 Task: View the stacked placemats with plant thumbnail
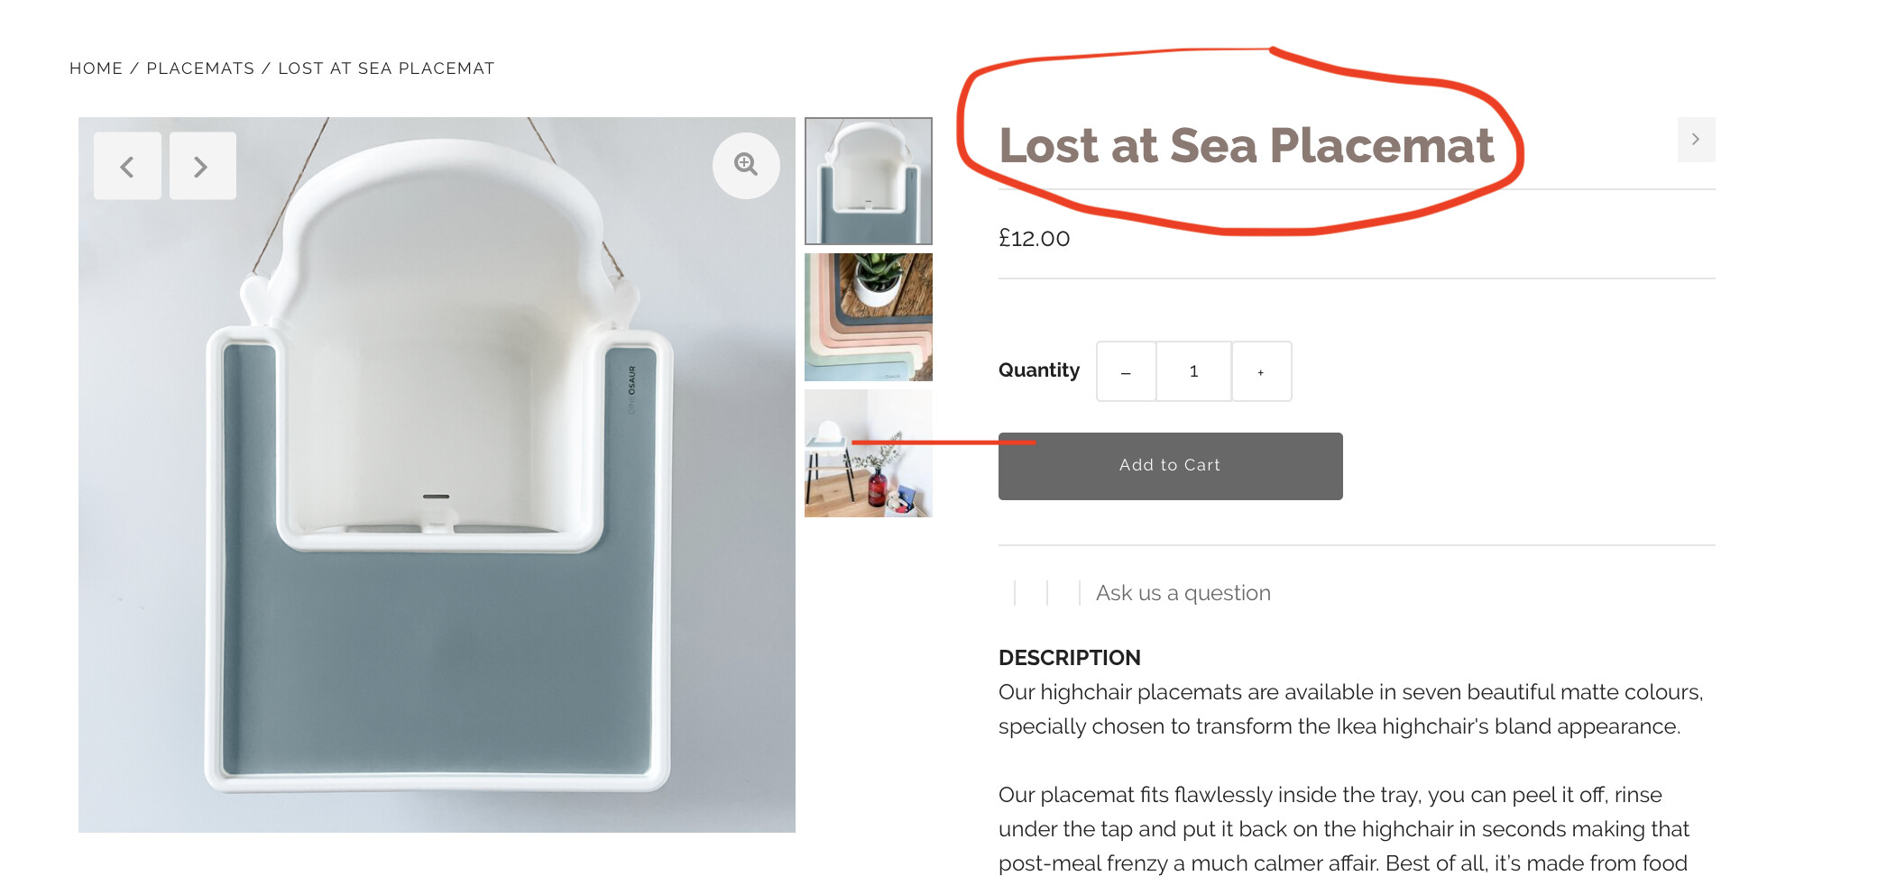868,317
